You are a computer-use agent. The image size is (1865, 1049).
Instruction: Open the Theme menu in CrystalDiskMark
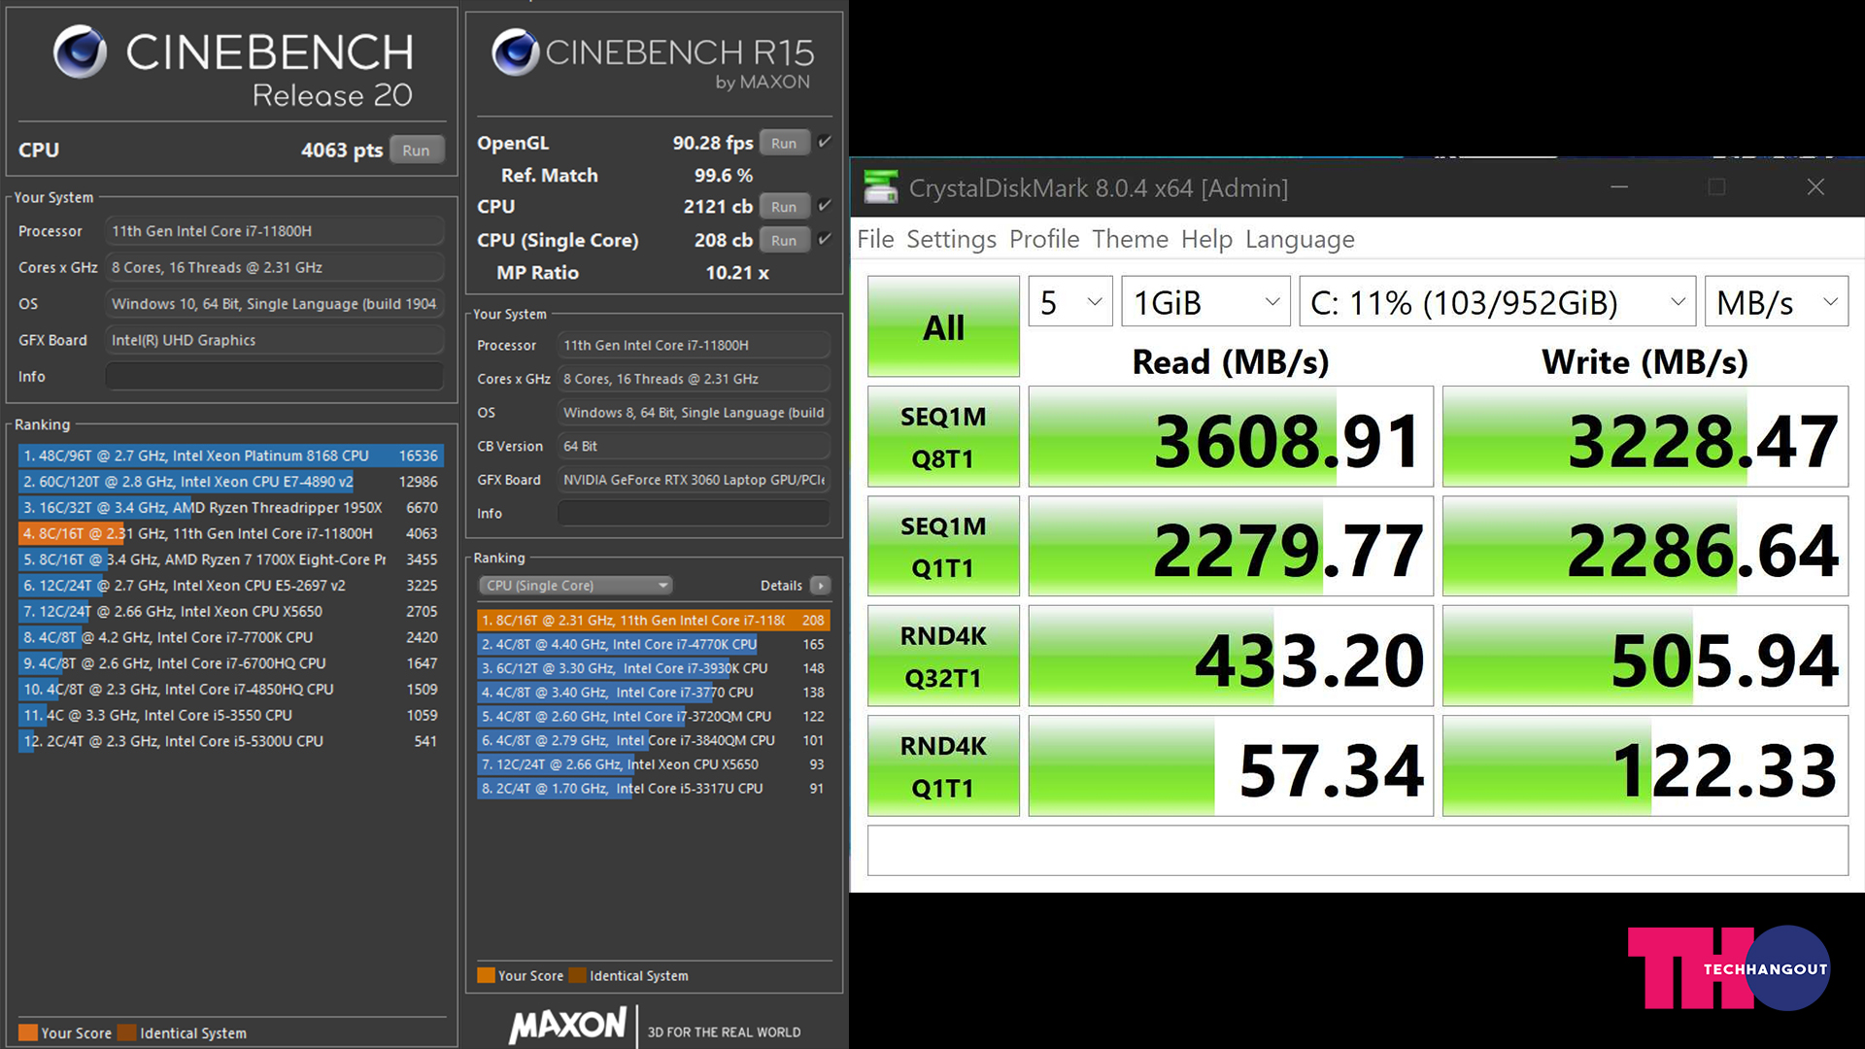pyautogui.click(x=1130, y=239)
